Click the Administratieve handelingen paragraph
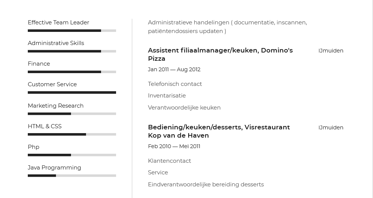This screenshot has width=373, height=198. coord(227,27)
